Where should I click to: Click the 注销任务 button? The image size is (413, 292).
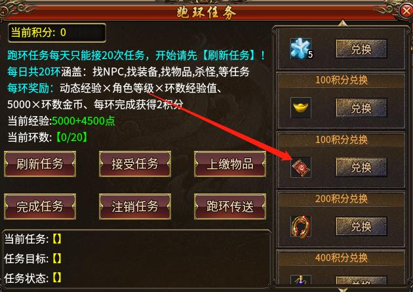click(x=135, y=207)
